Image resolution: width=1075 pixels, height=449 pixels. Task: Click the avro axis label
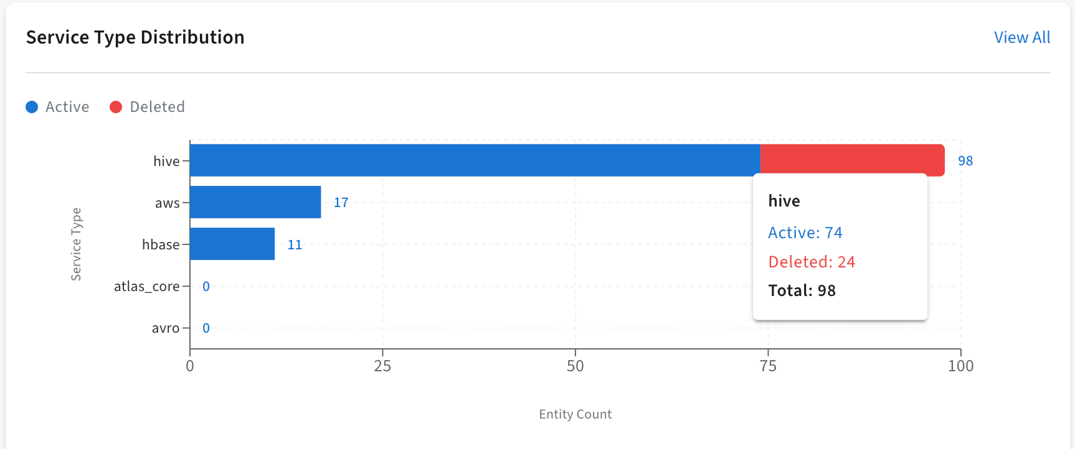pyautogui.click(x=166, y=328)
